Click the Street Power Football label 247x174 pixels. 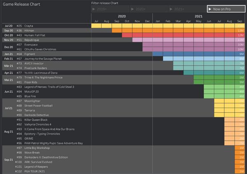point(39,106)
